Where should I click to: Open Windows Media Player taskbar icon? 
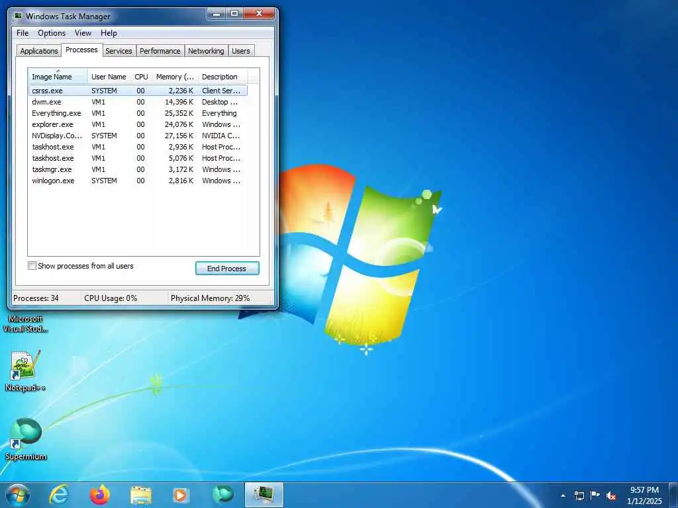pos(181,495)
